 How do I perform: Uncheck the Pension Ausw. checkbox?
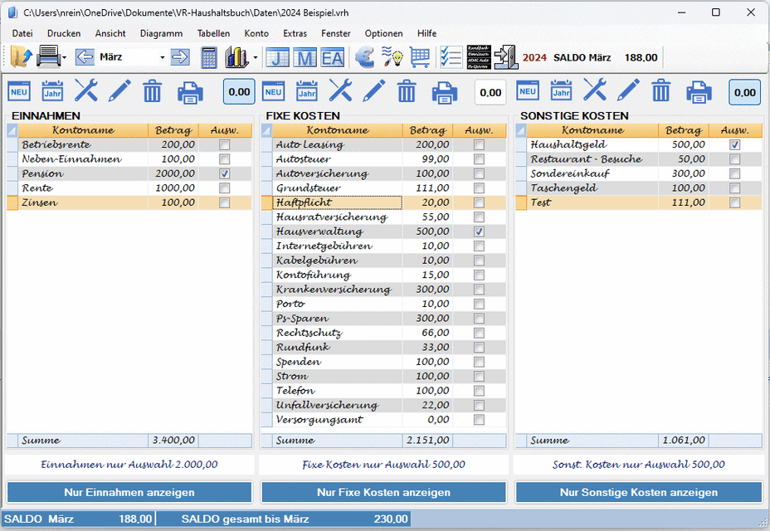pyautogui.click(x=224, y=174)
